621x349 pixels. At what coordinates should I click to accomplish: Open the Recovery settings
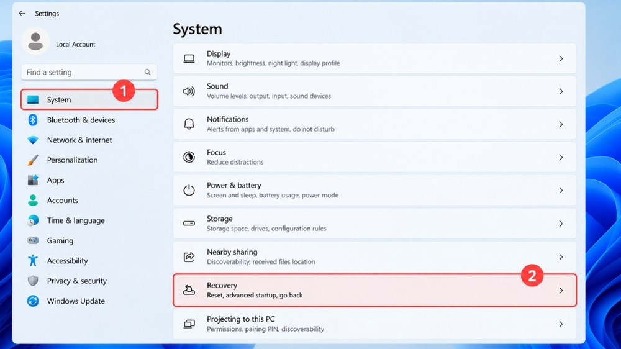click(374, 291)
